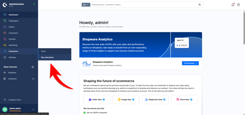Click the search magnifier icon
The image size is (245, 115).
tap(200, 5)
